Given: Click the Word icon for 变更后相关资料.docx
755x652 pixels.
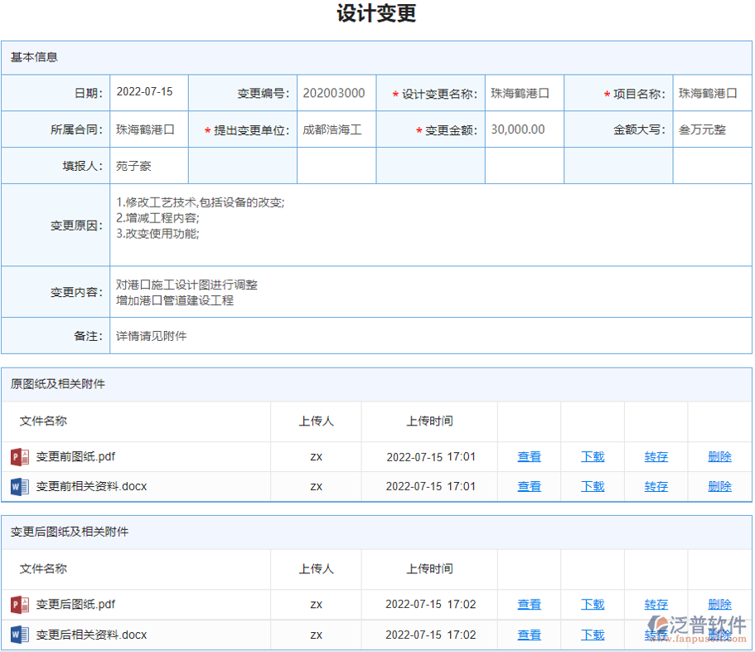Looking at the screenshot, I should [18, 635].
